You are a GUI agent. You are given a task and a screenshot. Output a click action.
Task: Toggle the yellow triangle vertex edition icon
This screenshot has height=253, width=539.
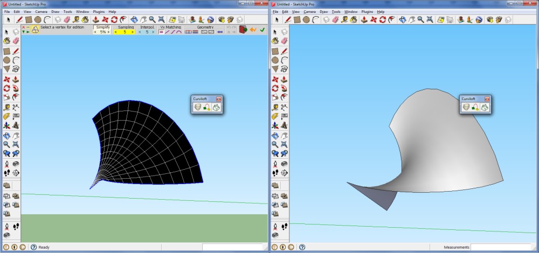coord(35,30)
